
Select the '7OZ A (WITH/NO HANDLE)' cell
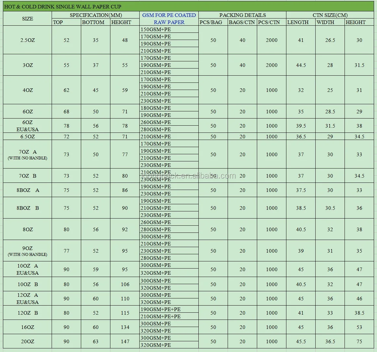[x=27, y=154]
